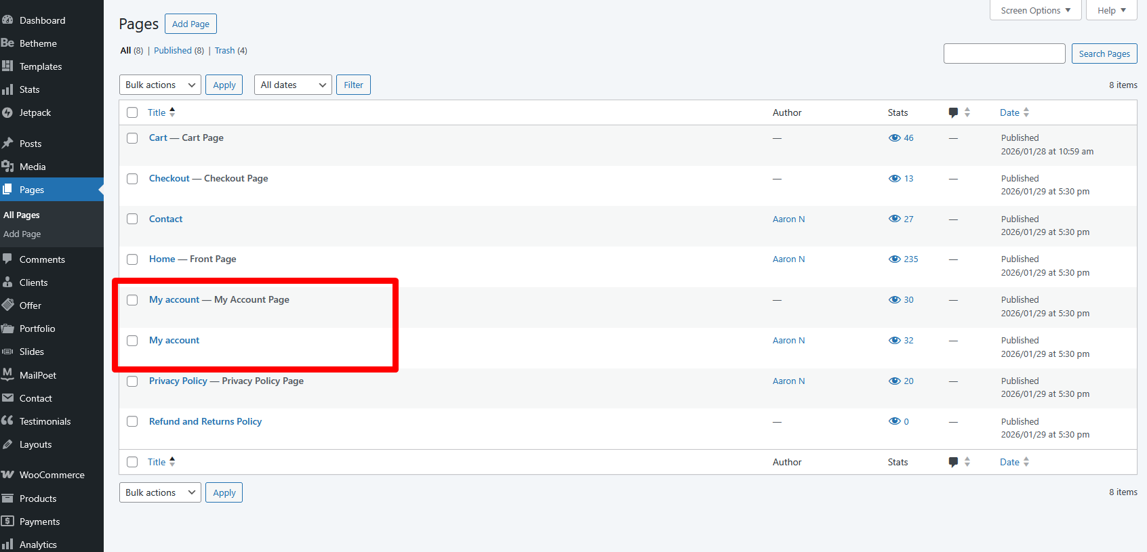Viewport: 1147px width, 552px height.
Task: Check the select-all box in table header
Action: [132, 112]
